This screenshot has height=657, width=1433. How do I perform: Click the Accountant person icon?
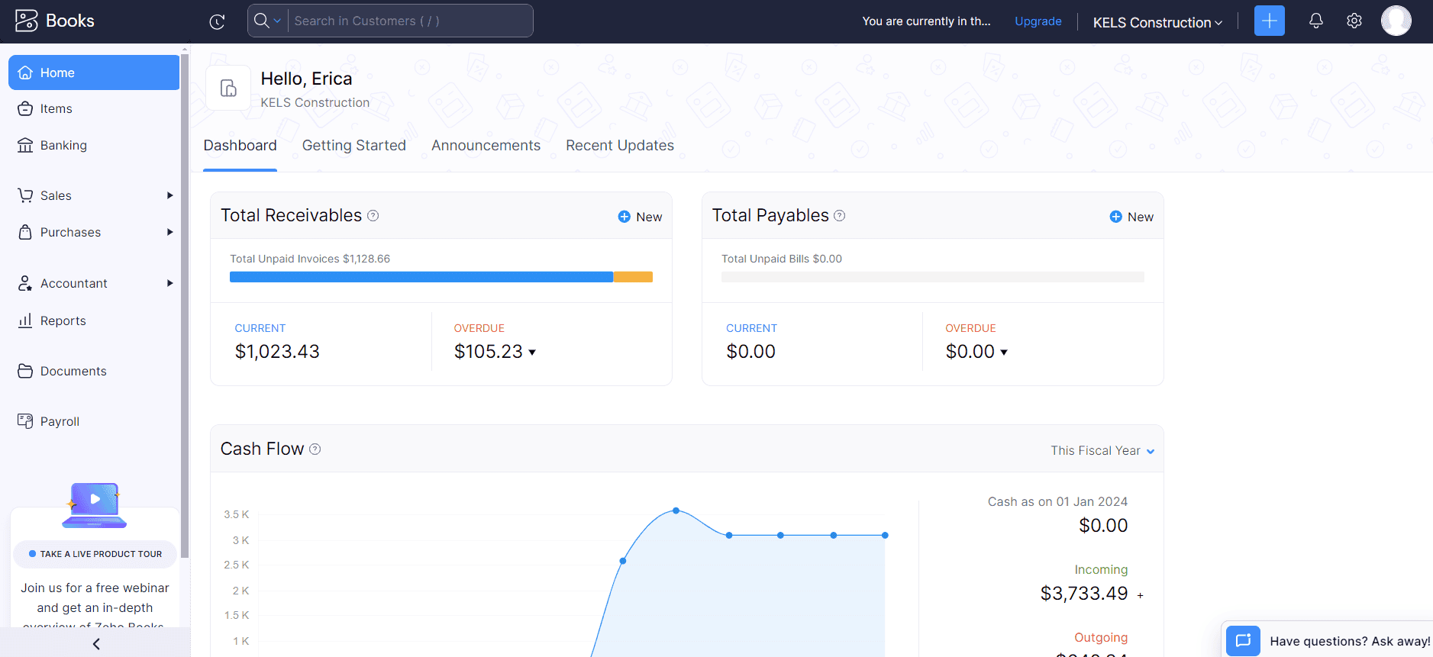coord(25,283)
